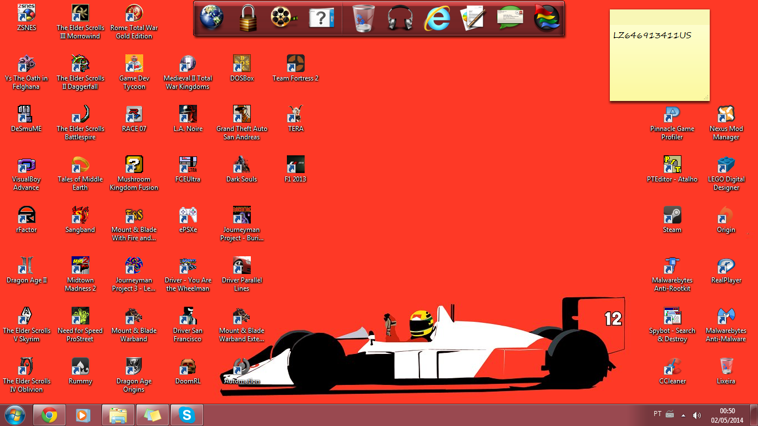Viewport: 758px width, 426px height.
Task: Click the DeSmuME emulator icon
Action: (x=26, y=114)
